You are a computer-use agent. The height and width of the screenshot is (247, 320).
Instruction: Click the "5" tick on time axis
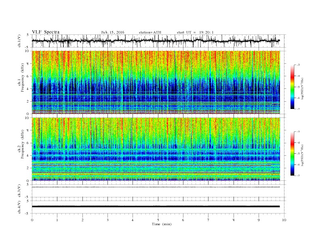(x=158, y=220)
